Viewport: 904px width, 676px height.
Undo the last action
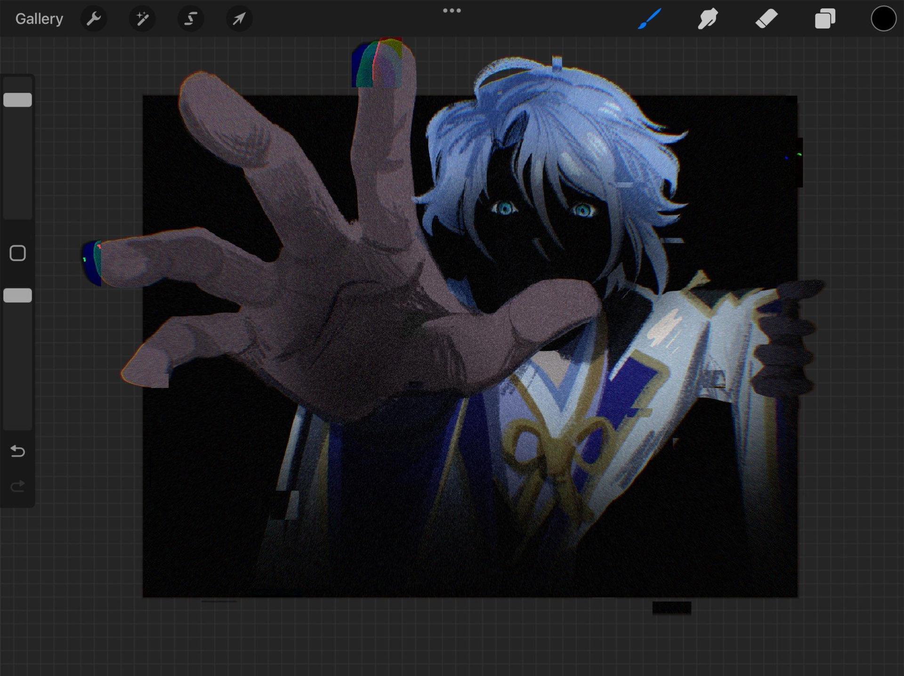(17, 451)
